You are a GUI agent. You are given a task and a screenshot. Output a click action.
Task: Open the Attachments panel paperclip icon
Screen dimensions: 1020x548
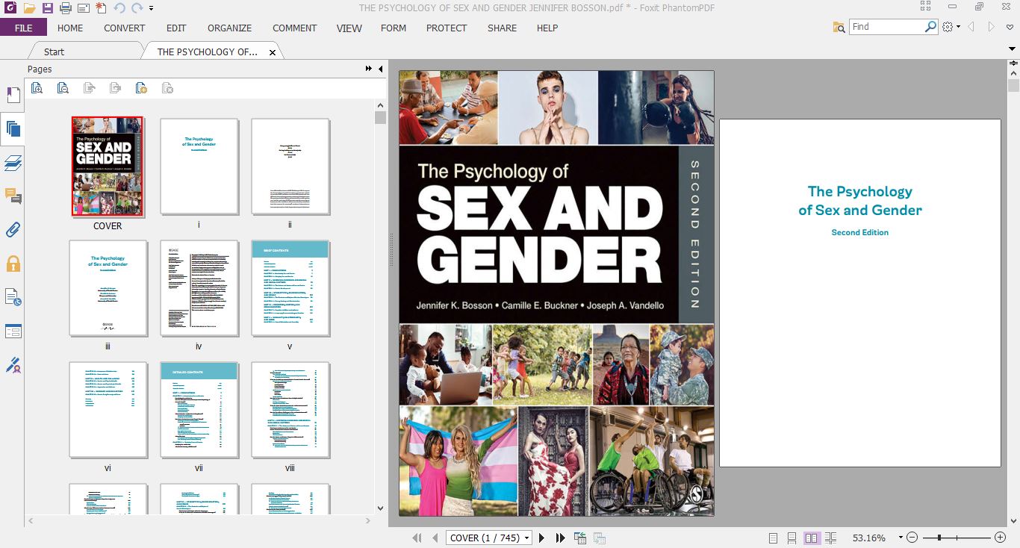point(13,229)
